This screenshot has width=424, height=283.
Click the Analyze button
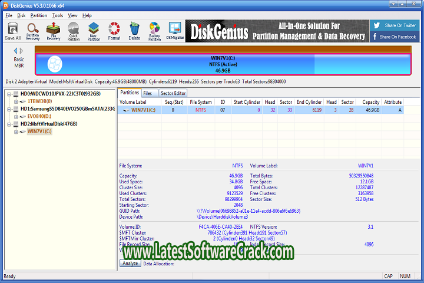[x=130, y=263]
